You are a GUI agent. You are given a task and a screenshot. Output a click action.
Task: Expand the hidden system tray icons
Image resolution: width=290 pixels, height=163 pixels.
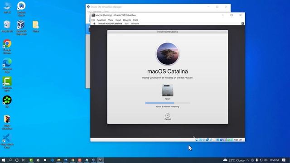pos(248,160)
